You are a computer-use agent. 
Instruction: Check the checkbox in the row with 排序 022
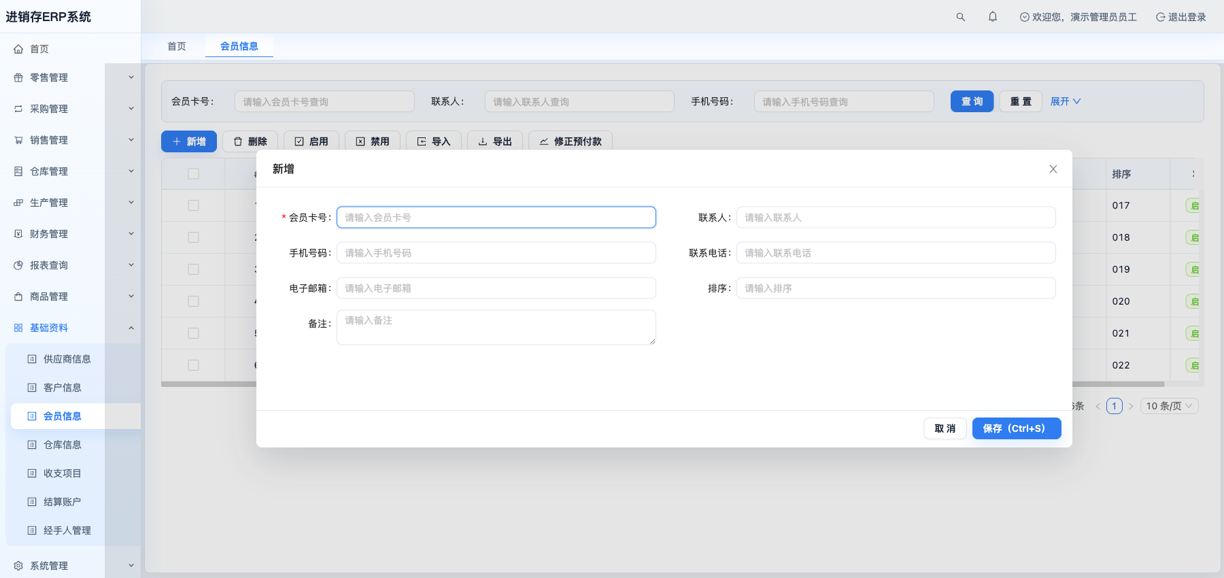pos(193,365)
